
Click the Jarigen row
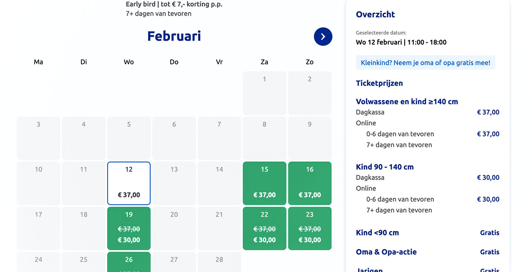click(x=427, y=269)
